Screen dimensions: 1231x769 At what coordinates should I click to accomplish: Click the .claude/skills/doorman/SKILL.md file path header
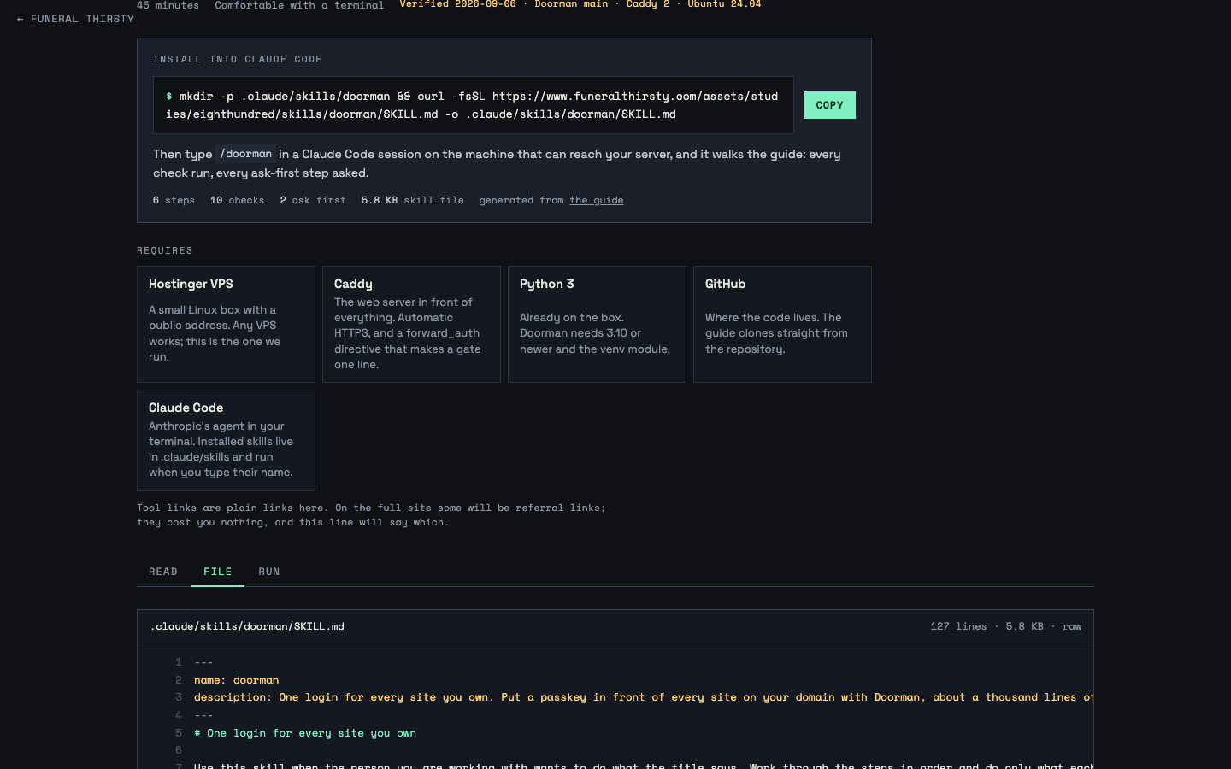pos(247,626)
